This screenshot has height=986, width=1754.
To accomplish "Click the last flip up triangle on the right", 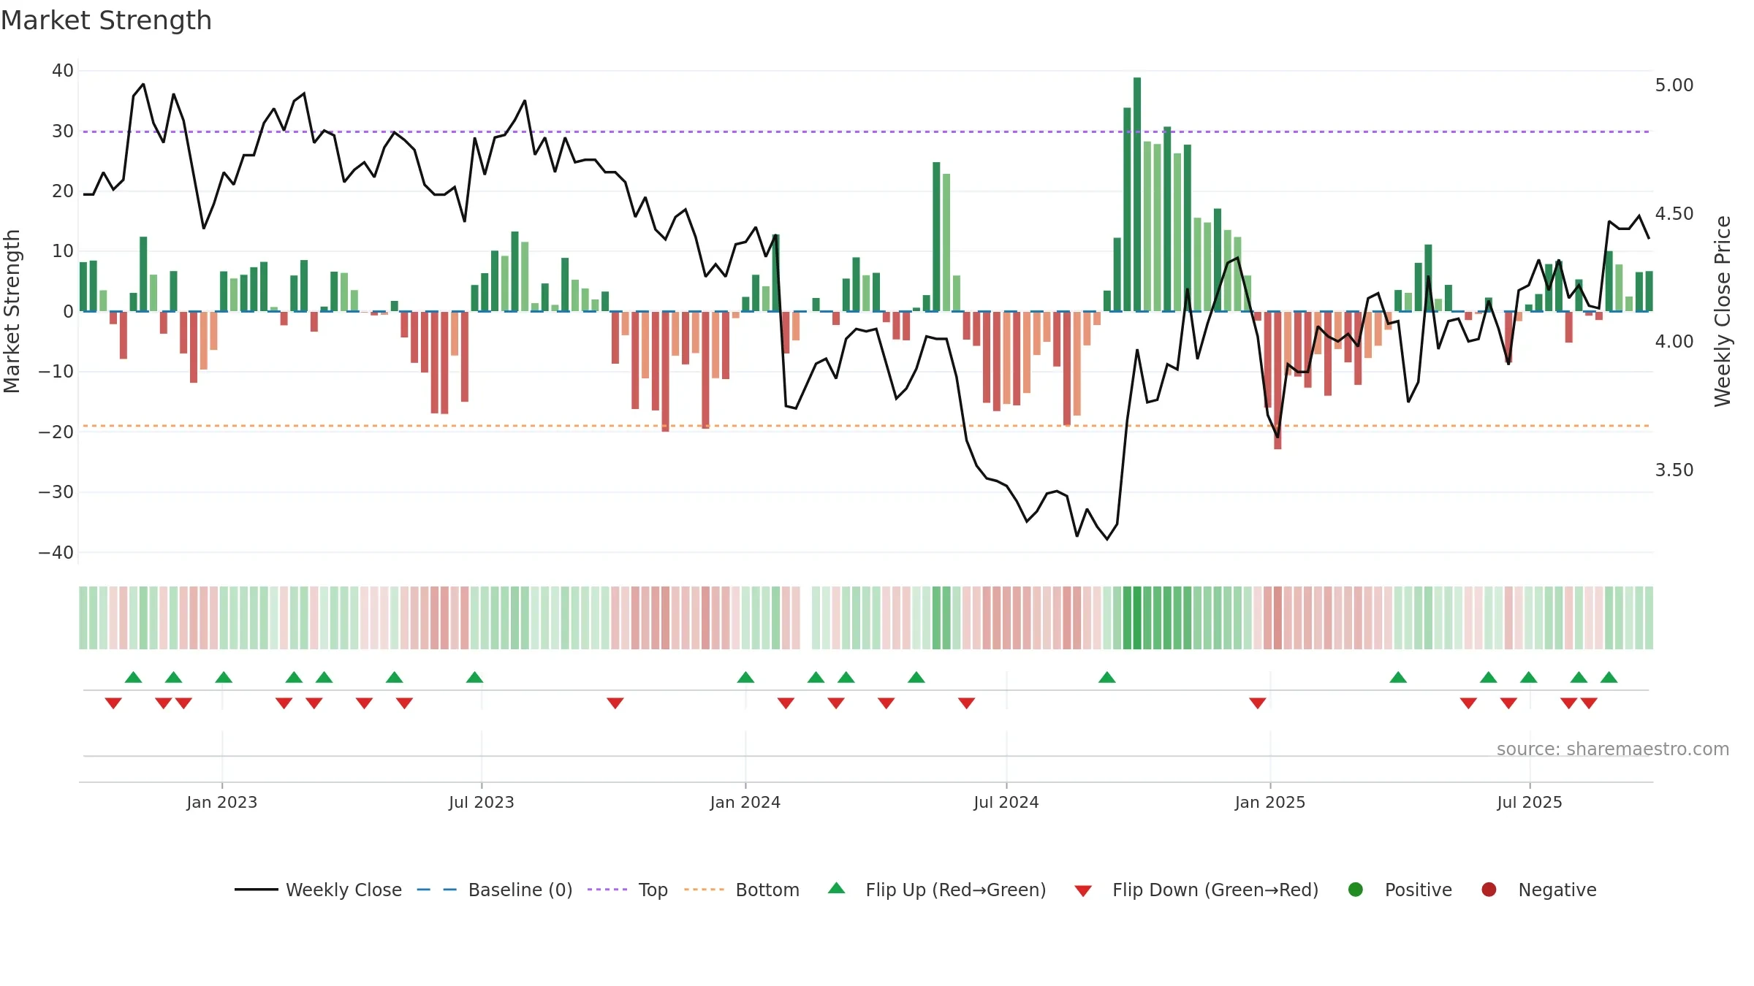I will [x=1609, y=677].
